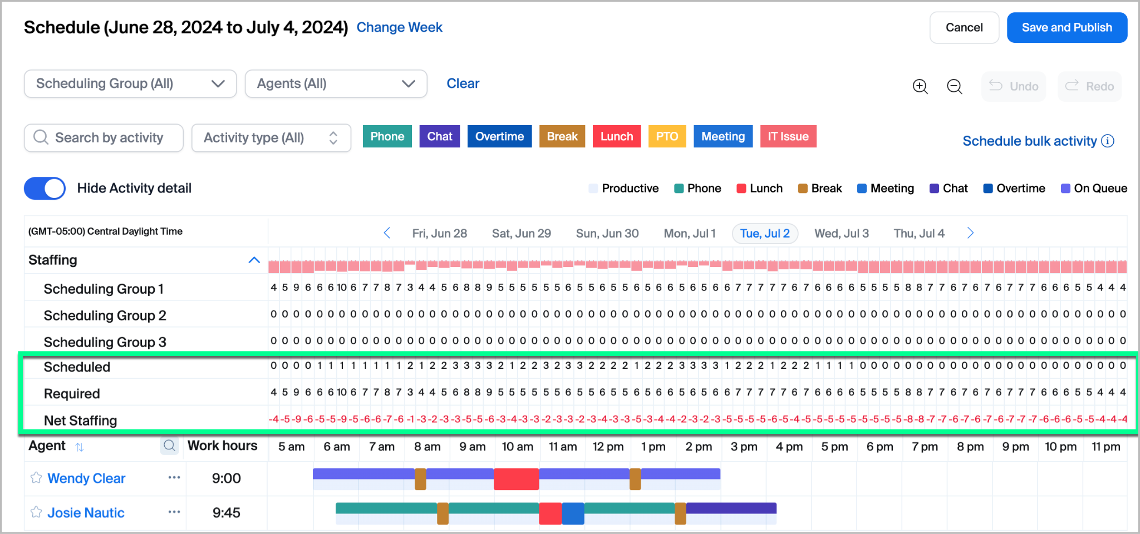This screenshot has height=534, width=1140.
Task: Go to next week with right arrow
Action: 970,233
